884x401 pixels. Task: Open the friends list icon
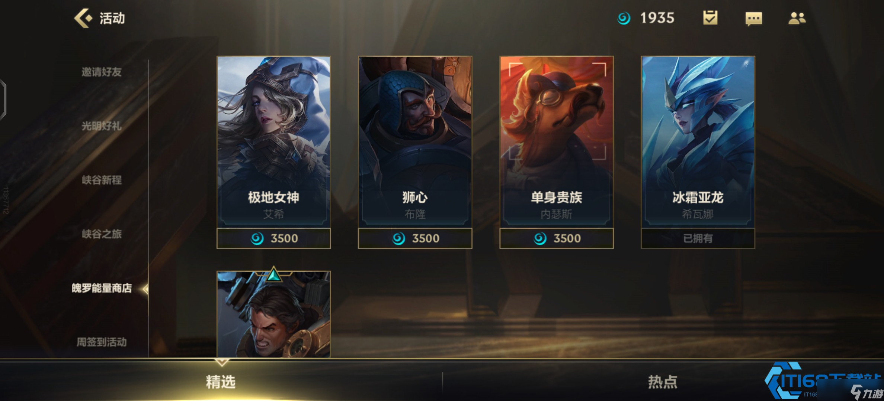point(797,18)
